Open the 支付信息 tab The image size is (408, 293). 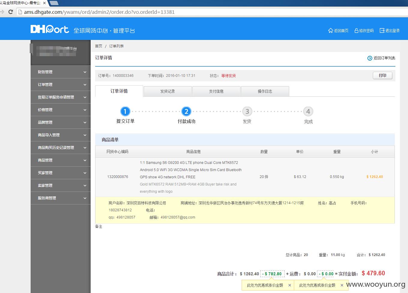click(216, 91)
